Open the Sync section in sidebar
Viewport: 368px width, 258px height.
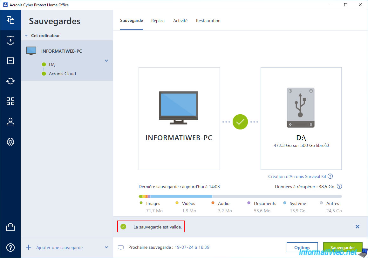tap(10, 81)
